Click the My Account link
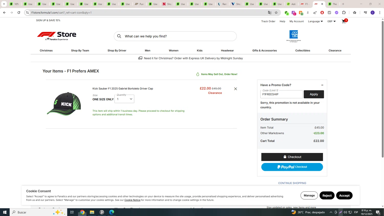The height and width of the screenshot is (216, 384). coord(297,22)
